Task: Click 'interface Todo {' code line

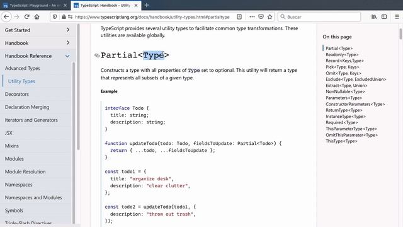Action: (x=127, y=108)
